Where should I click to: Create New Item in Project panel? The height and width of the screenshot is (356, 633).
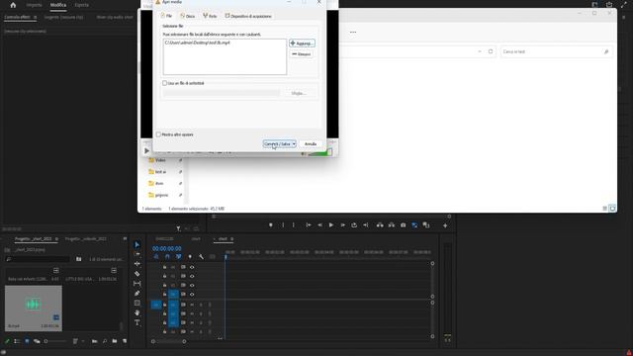point(125,341)
